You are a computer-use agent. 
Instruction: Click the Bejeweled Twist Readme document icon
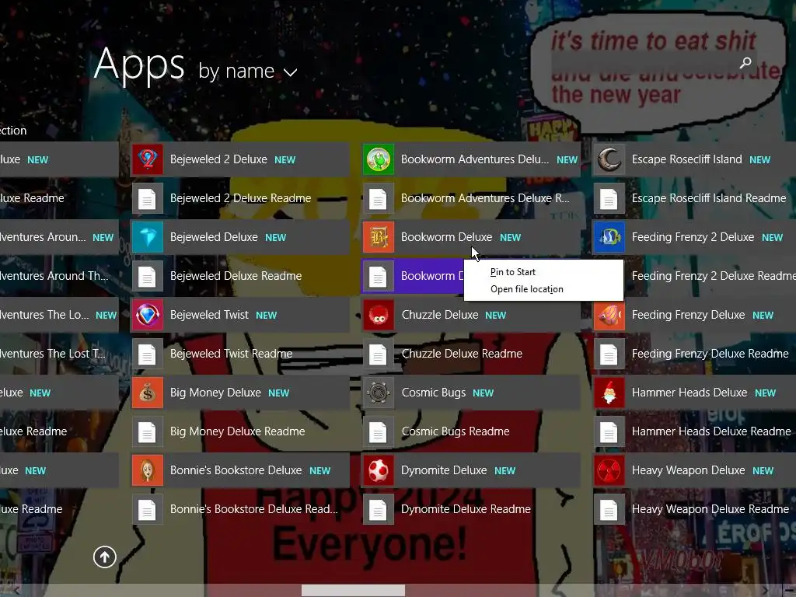tap(147, 354)
